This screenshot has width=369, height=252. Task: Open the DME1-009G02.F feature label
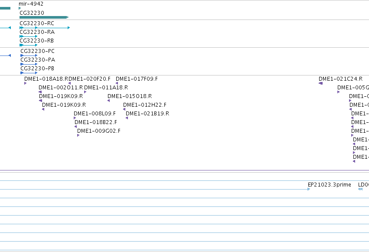coord(99,131)
